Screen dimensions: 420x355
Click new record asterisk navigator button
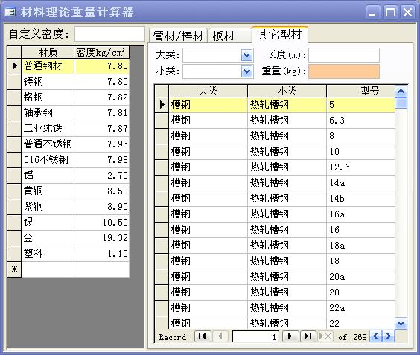tap(325, 336)
